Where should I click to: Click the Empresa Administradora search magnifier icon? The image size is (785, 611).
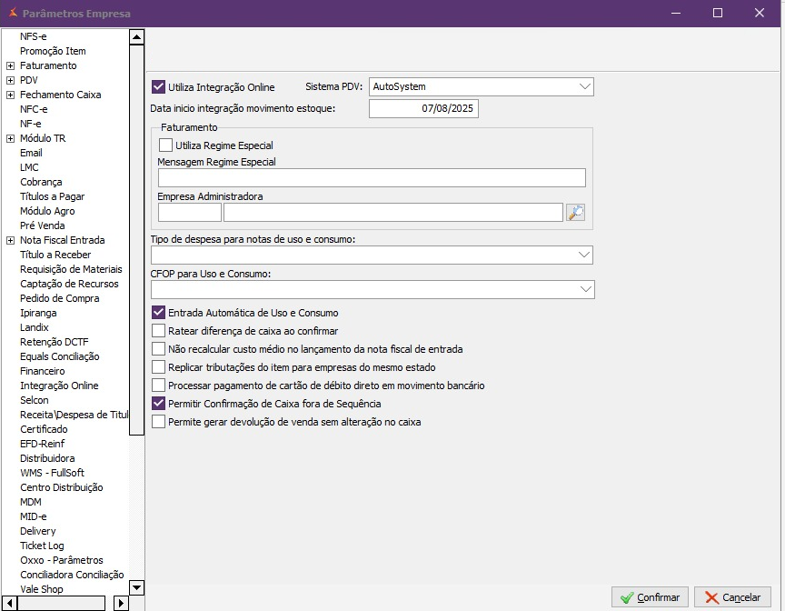tap(576, 213)
